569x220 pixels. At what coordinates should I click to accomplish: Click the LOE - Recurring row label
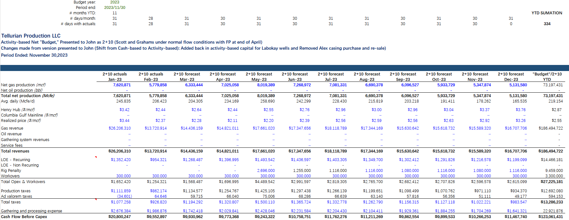(16, 160)
